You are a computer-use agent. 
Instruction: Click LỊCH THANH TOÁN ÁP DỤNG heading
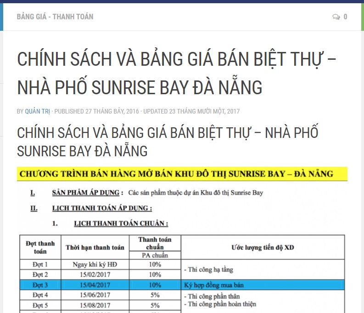coord(102,208)
